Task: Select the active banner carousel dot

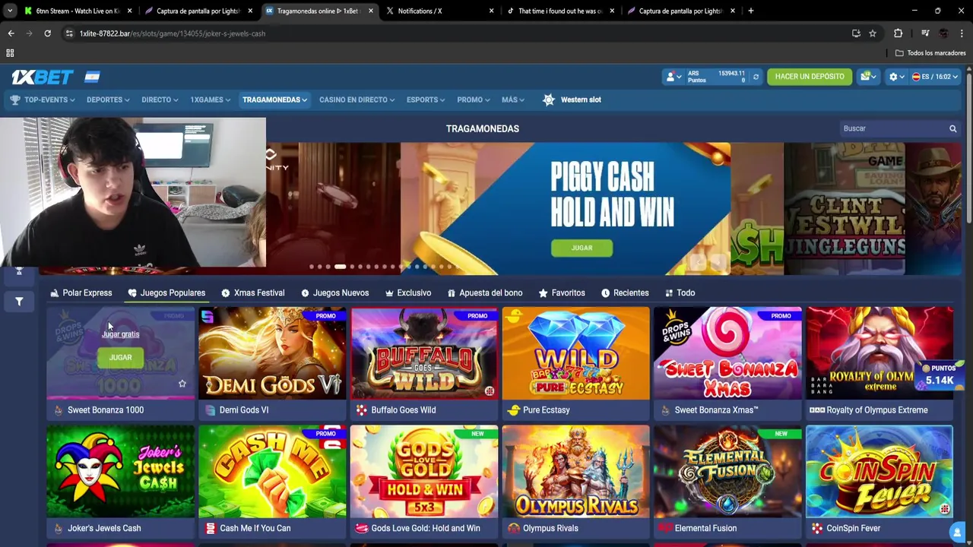Action: [340, 267]
